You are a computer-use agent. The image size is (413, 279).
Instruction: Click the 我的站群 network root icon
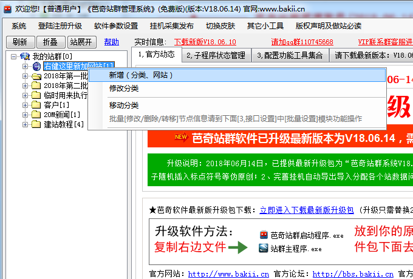pos(25,56)
